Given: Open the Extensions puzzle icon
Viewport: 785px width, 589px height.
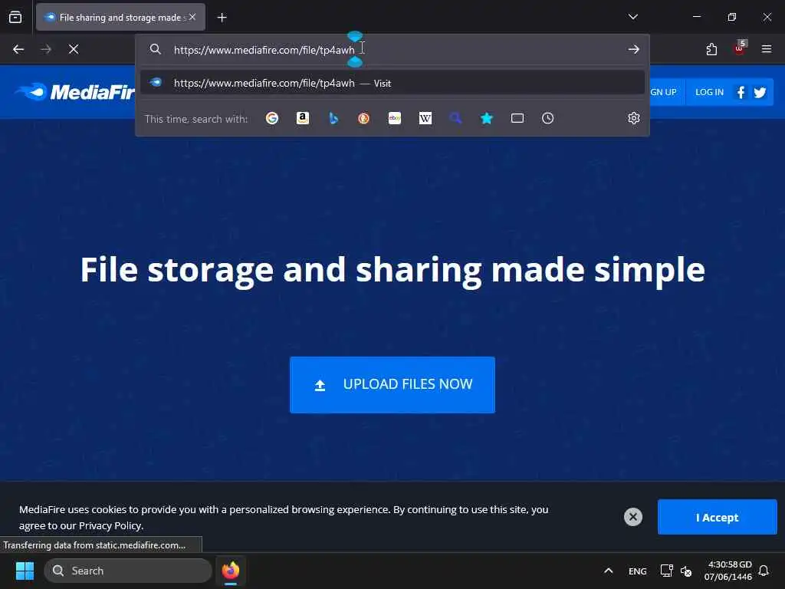Looking at the screenshot, I should click(711, 49).
